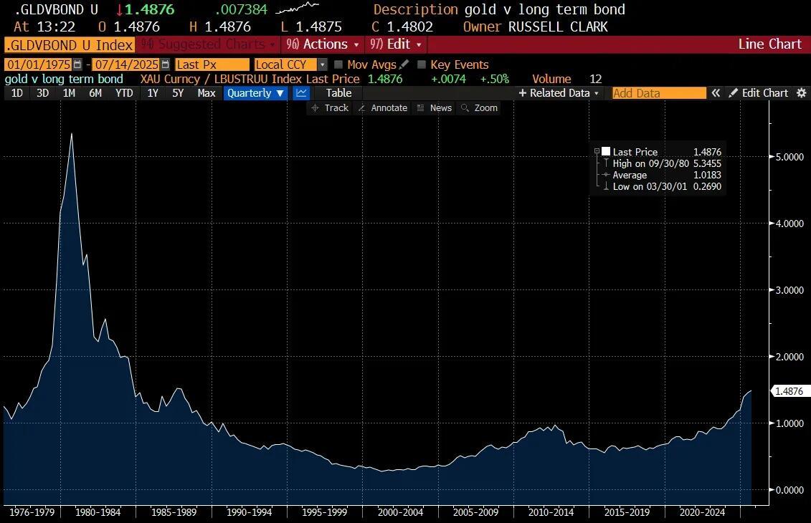
Task: Expand the Local CCY currency dropdown
Action: 323,64
